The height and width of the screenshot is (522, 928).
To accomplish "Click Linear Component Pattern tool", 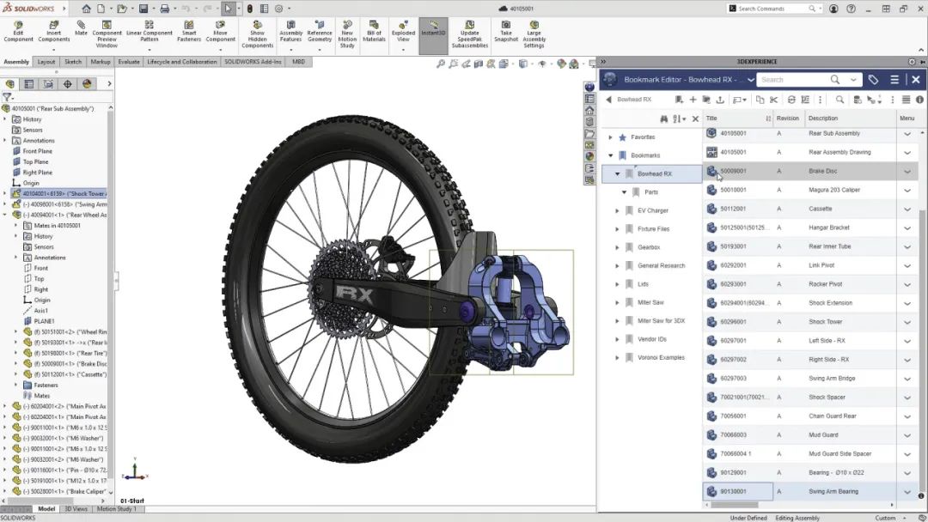I will pos(150,32).
